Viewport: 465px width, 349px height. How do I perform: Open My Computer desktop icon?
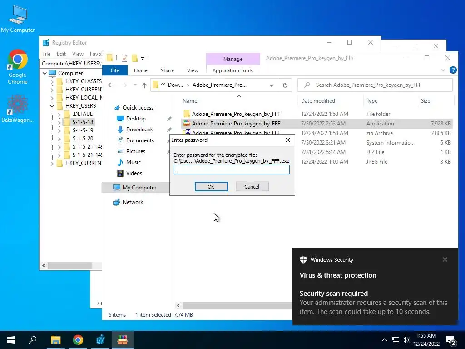(18, 18)
